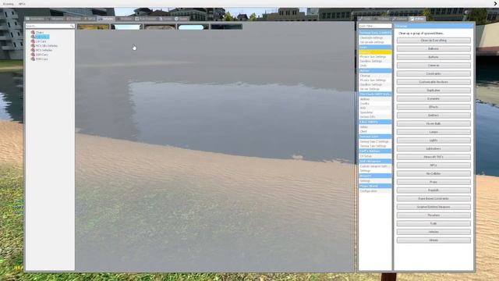Click the icon beside SSM Cars
This screenshot has height=281, width=499.
(33, 55)
